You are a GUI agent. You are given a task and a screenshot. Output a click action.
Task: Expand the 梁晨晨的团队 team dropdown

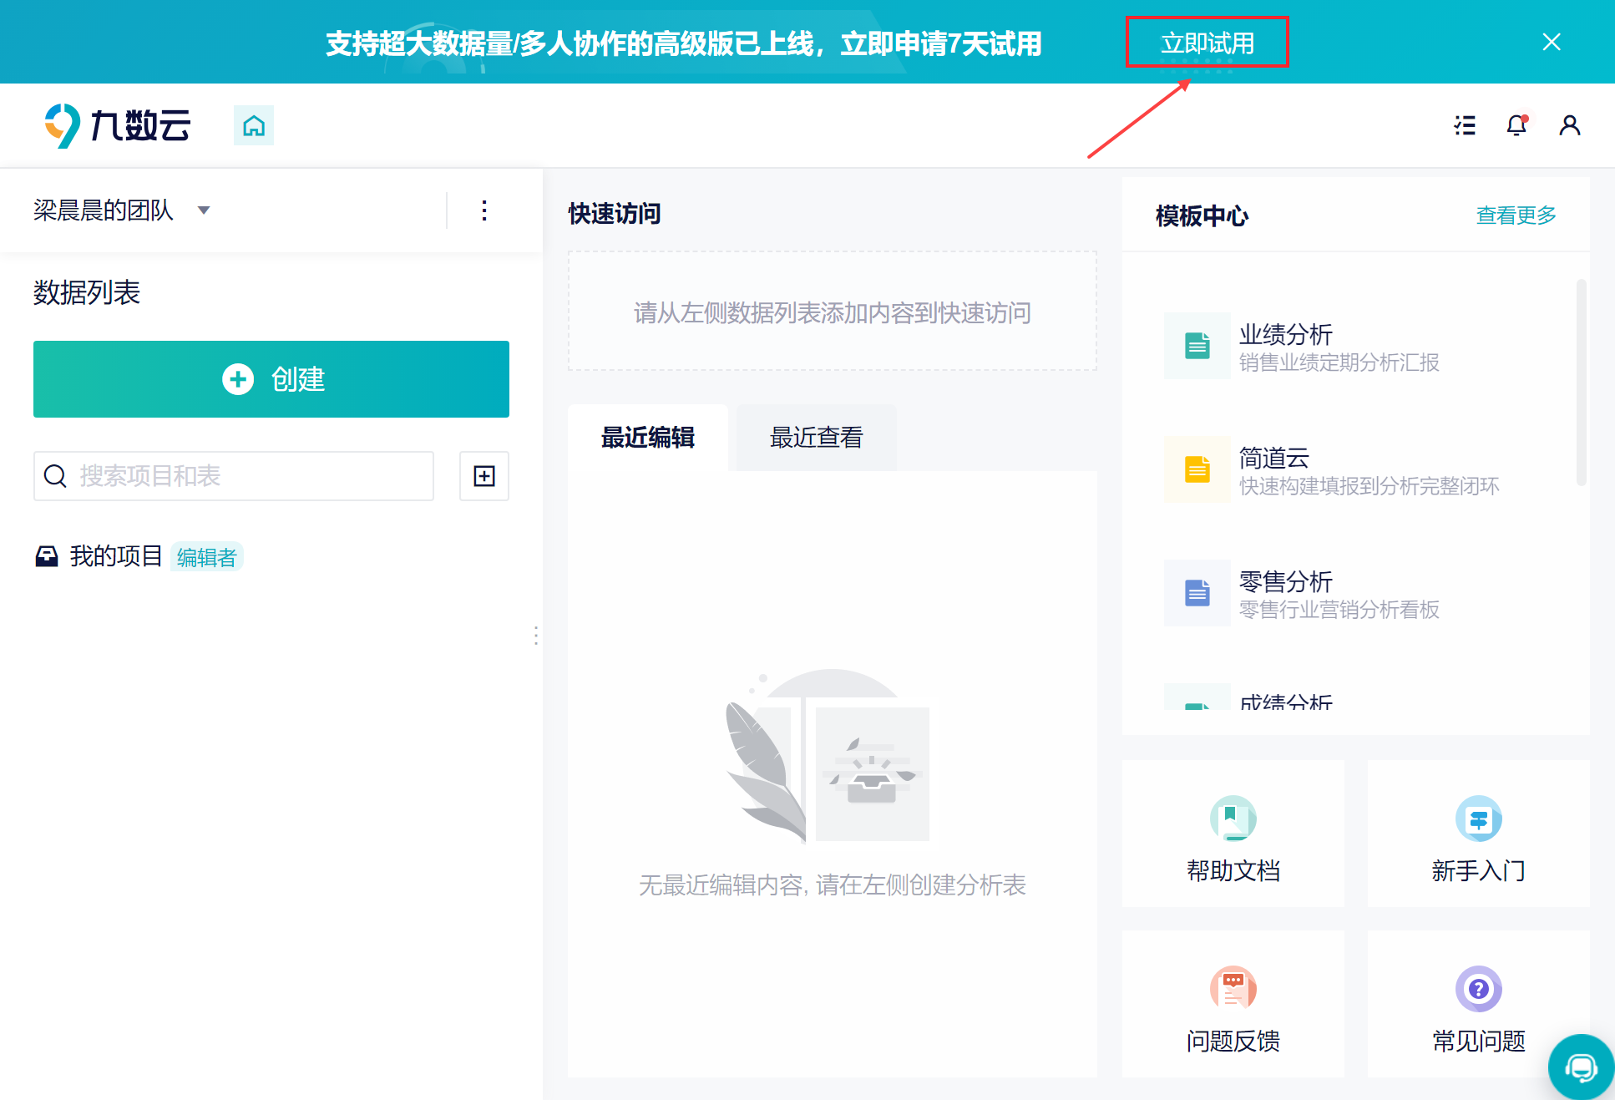tap(204, 210)
